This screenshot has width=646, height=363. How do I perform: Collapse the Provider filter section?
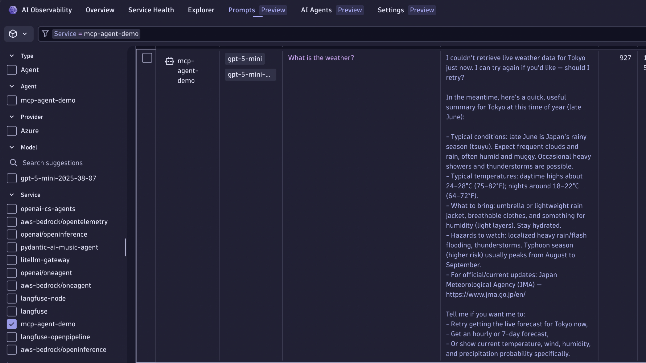12,117
